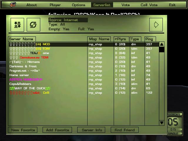Image resolution: width=188 pixels, height=141 pixels.
Task: Click the get new server list icon
Action: click(17, 25)
